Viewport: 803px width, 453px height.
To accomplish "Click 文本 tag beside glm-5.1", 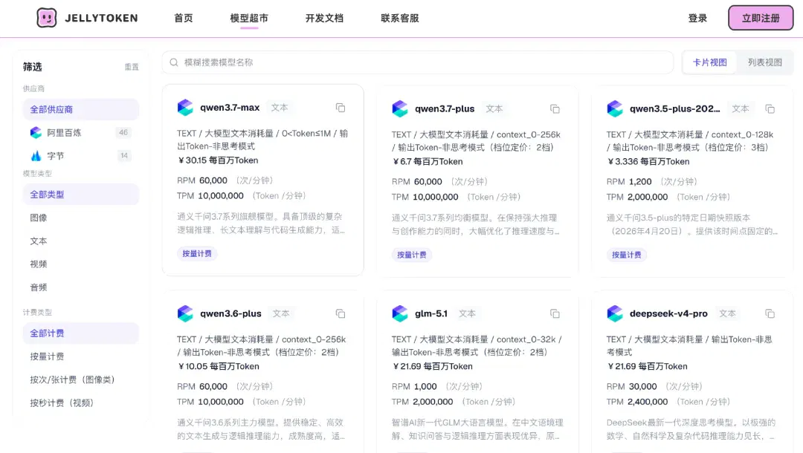I will coord(467,313).
